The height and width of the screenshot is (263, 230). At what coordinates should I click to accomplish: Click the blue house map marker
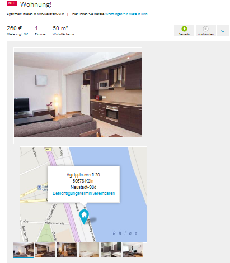pyautogui.click(x=84, y=217)
